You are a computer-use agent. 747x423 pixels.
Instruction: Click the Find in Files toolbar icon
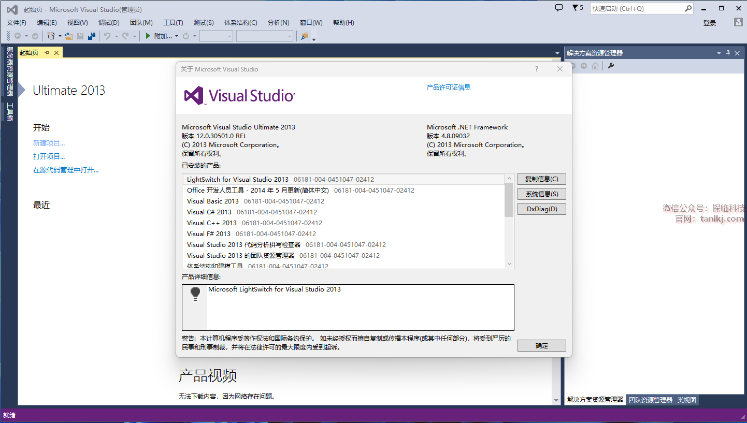click(304, 36)
